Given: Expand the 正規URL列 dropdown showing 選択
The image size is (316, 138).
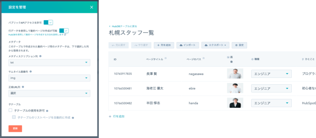Looking at the screenshot, I should tap(49, 93).
